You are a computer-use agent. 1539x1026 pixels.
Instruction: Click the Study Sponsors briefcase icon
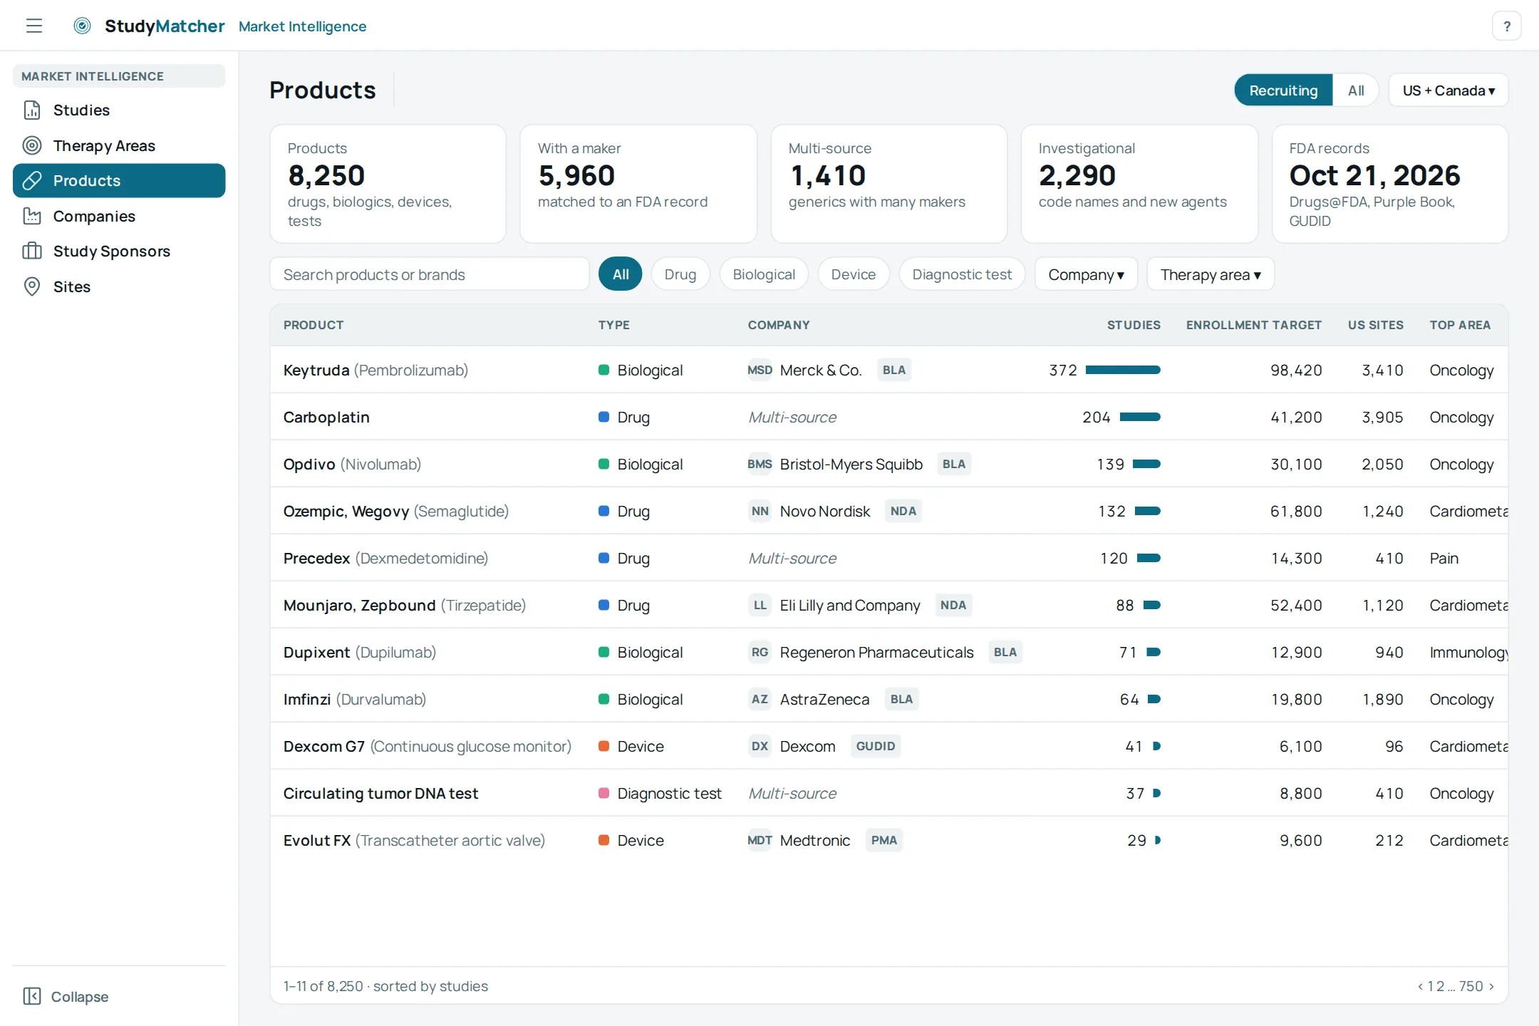(32, 251)
